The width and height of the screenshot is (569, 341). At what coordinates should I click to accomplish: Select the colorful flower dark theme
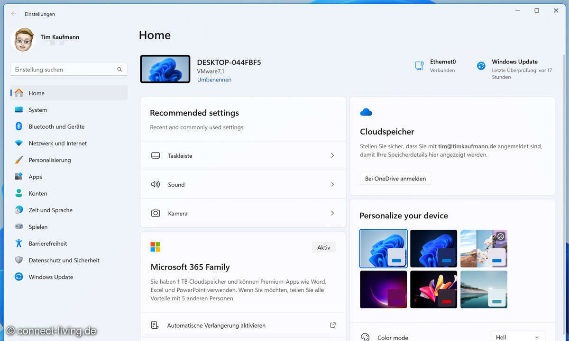point(433,289)
